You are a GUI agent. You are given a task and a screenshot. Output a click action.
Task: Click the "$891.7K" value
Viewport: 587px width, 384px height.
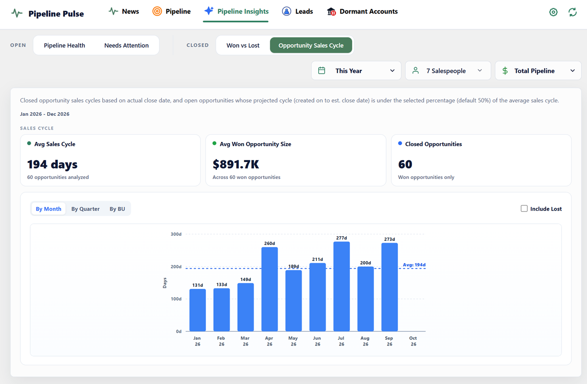coord(236,164)
